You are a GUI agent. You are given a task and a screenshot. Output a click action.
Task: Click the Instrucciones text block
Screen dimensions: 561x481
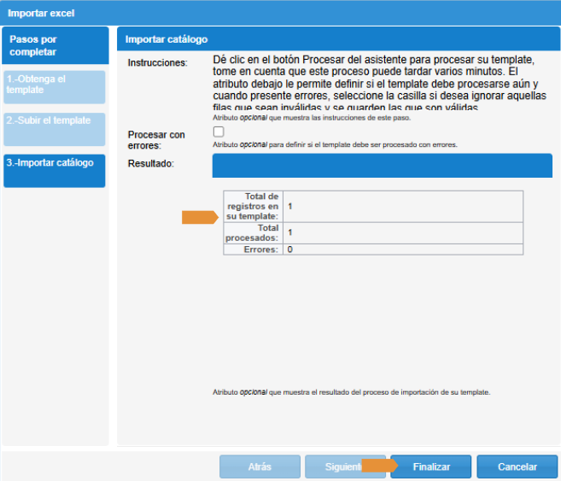(x=374, y=84)
